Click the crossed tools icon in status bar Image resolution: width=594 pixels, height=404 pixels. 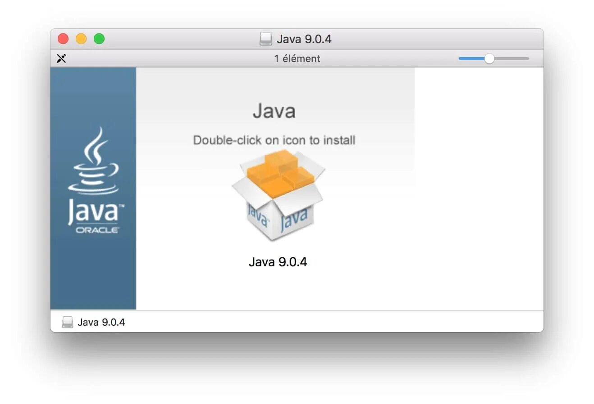click(61, 58)
